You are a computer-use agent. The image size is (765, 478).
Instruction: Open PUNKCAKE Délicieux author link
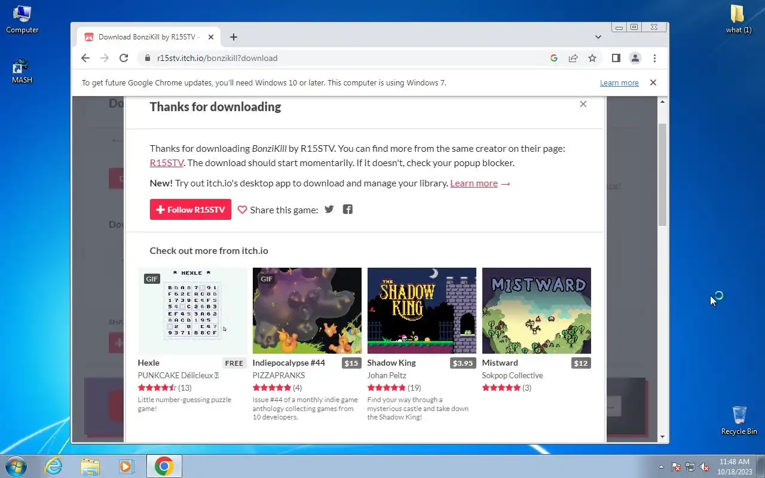tap(178, 375)
